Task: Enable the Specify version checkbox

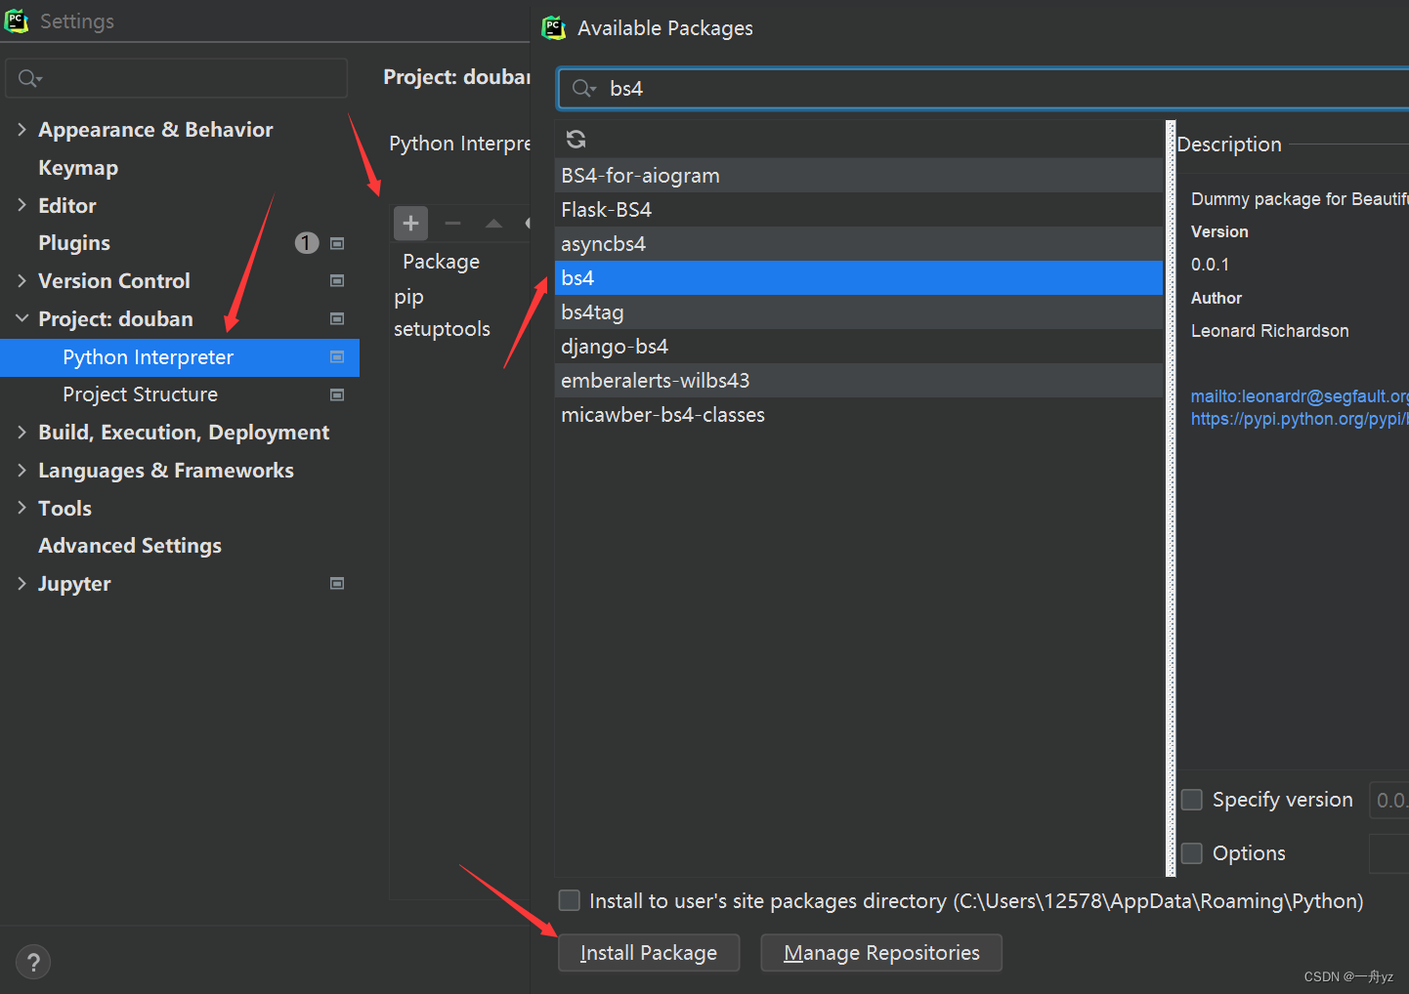Action: click(x=1192, y=800)
